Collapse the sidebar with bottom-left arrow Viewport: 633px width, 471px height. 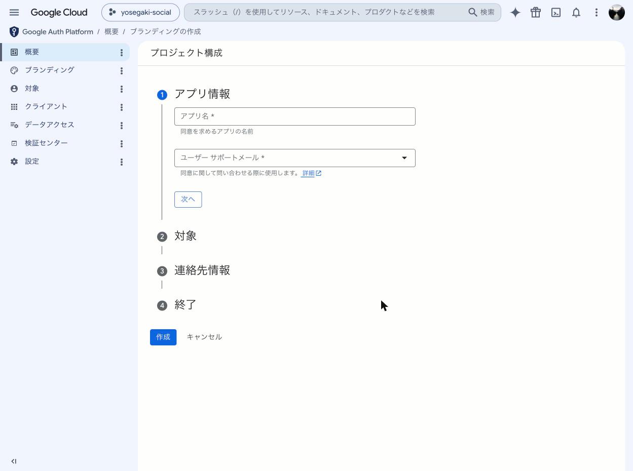tap(14, 461)
